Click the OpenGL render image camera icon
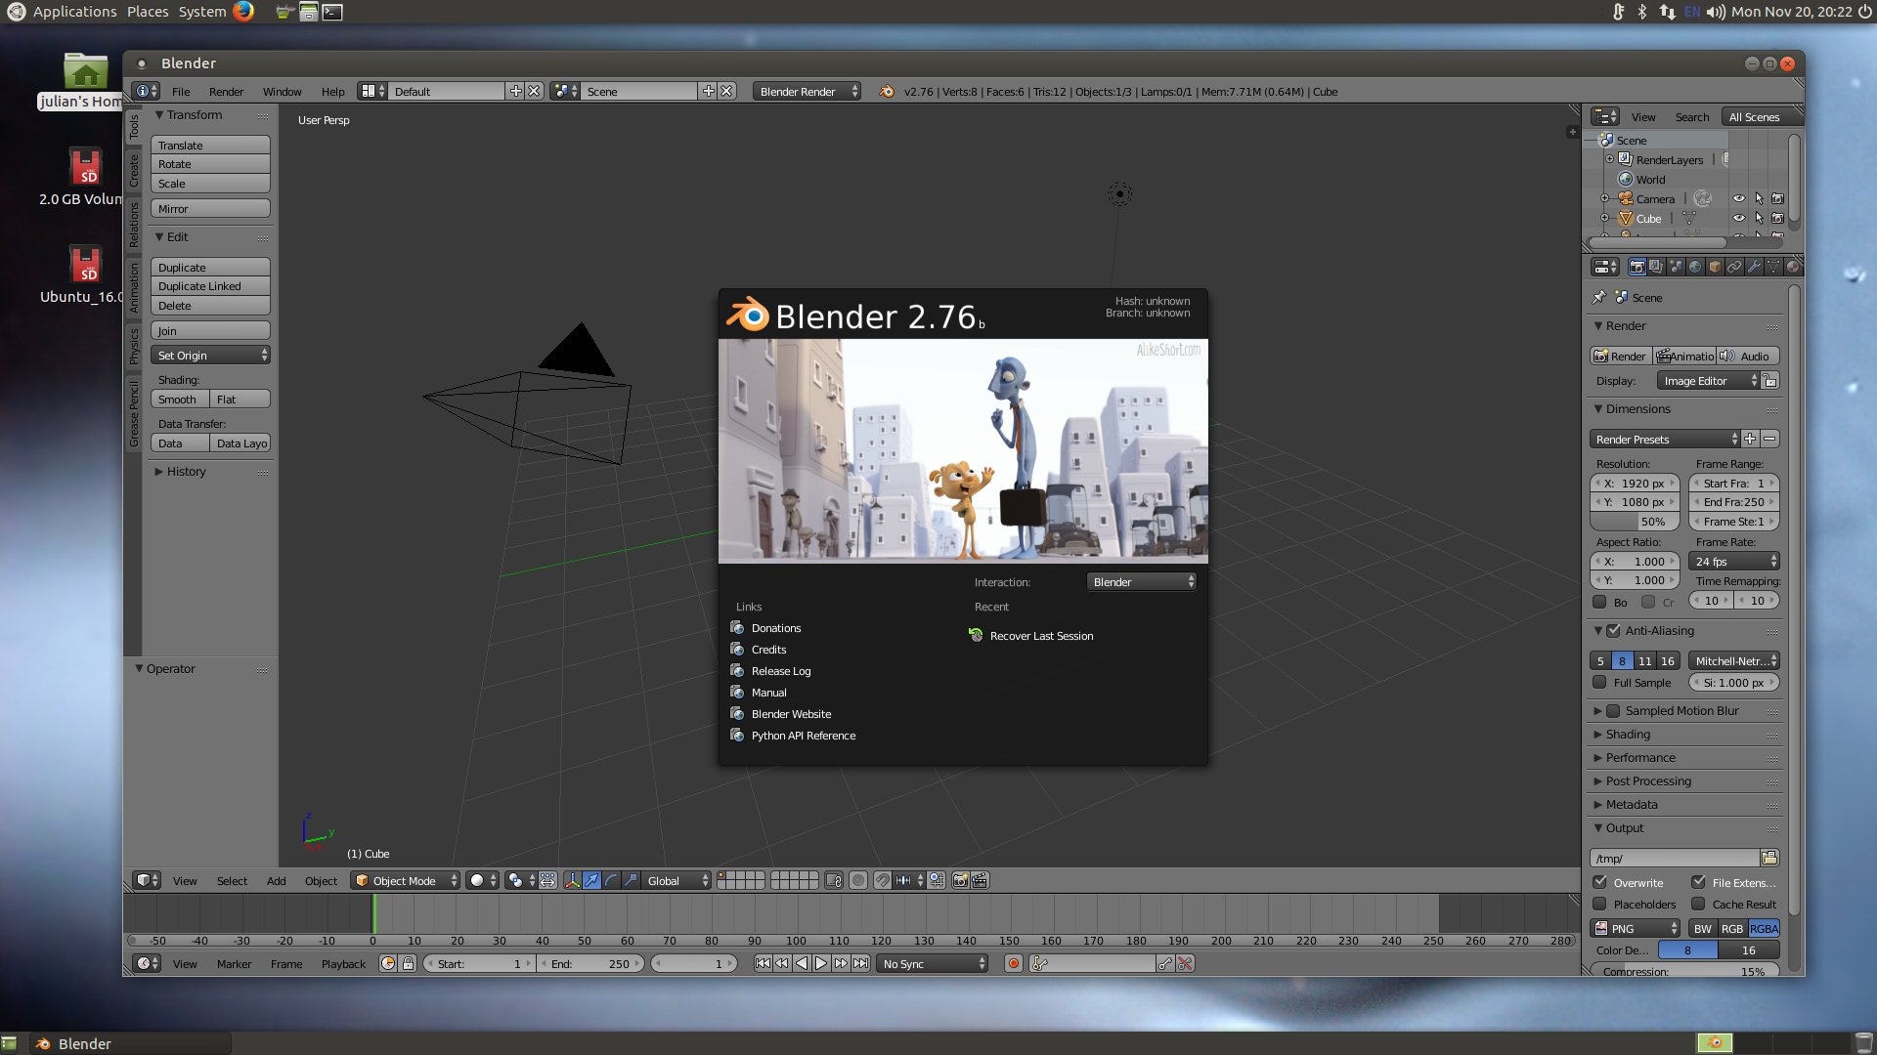Image resolution: width=1877 pixels, height=1055 pixels. (960, 881)
